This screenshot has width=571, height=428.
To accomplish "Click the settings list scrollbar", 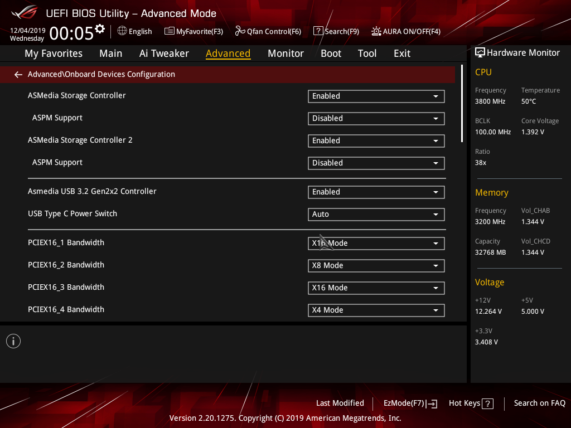I will click(x=462, y=103).
